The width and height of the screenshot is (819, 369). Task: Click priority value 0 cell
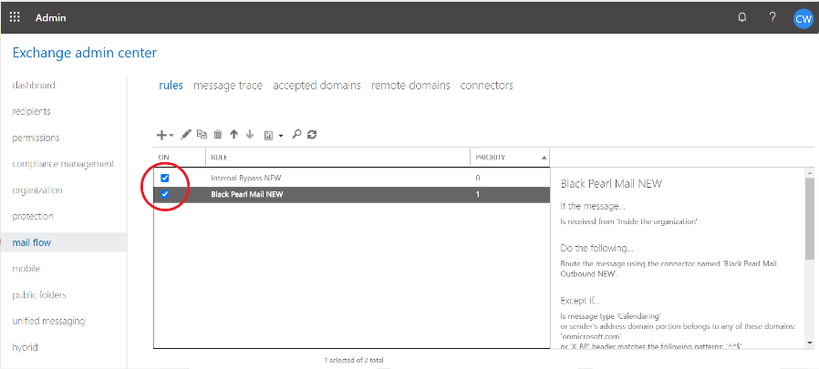click(477, 178)
